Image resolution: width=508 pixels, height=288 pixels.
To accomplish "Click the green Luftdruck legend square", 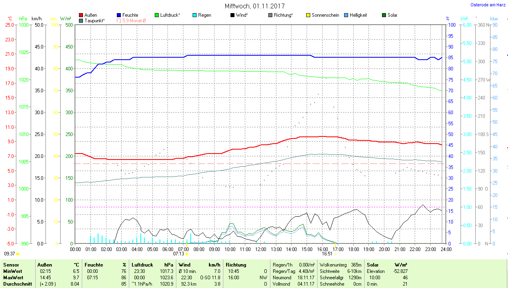I will pyautogui.click(x=157, y=15).
